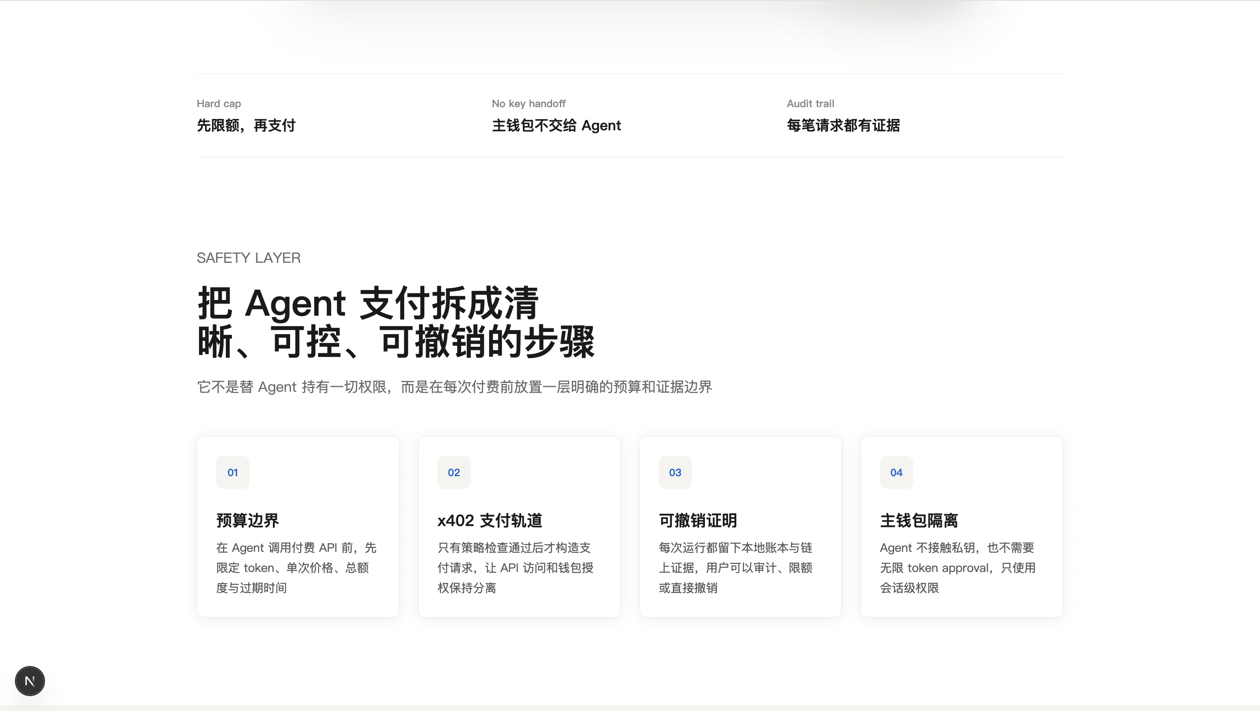1260x711 pixels.
Task: Click the 01 step number badge
Action: pos(233,472)
